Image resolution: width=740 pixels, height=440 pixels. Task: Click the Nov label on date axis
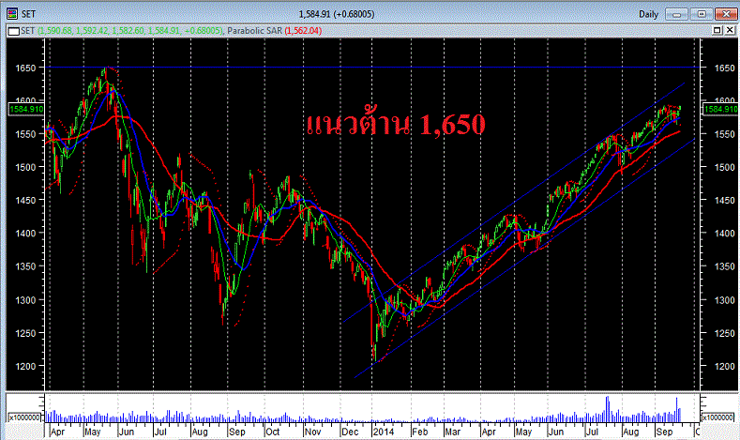click(x=312, y=432)
